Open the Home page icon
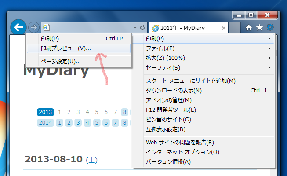This screenshot has width=287, height=176. (x=249, y=28)
